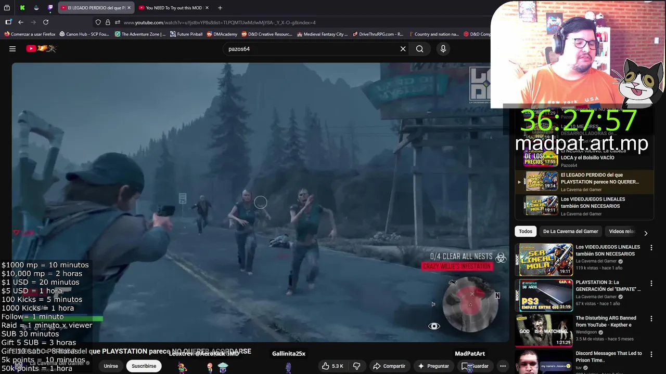Go to YouTube home via logo

point(41,49)
